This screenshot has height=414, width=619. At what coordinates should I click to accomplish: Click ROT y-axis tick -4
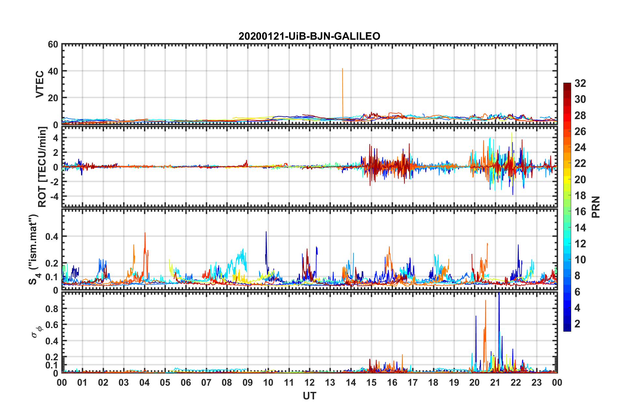(54, 196)
